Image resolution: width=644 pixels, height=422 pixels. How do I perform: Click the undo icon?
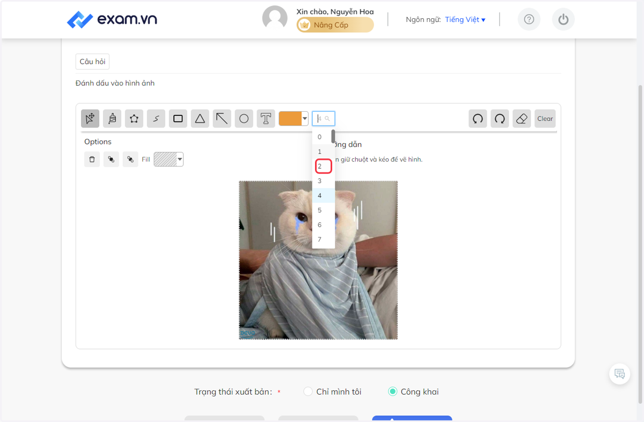pos(478,119)
